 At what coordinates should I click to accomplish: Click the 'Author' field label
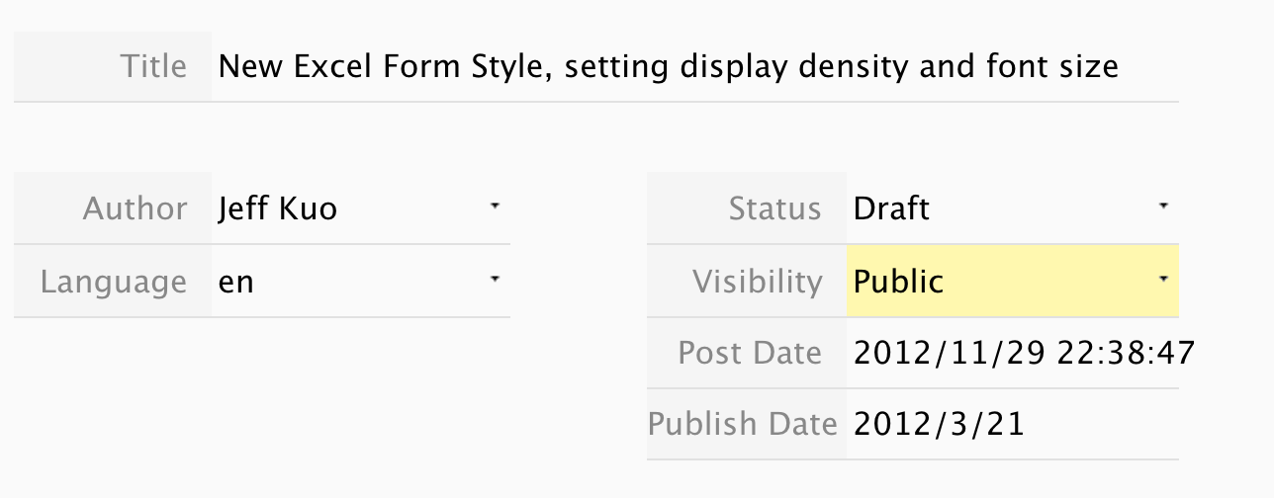click(135, 208)
